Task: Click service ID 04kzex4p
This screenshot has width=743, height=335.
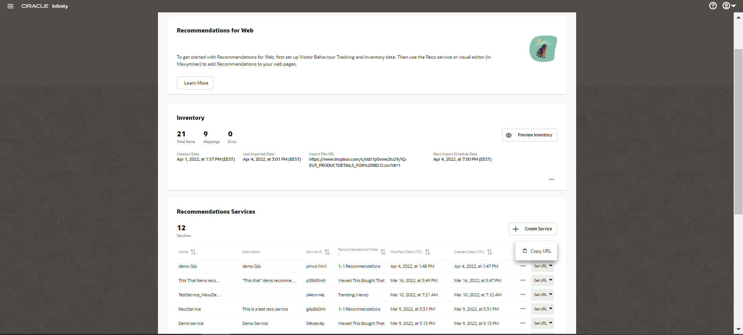Action: [315, 323]
